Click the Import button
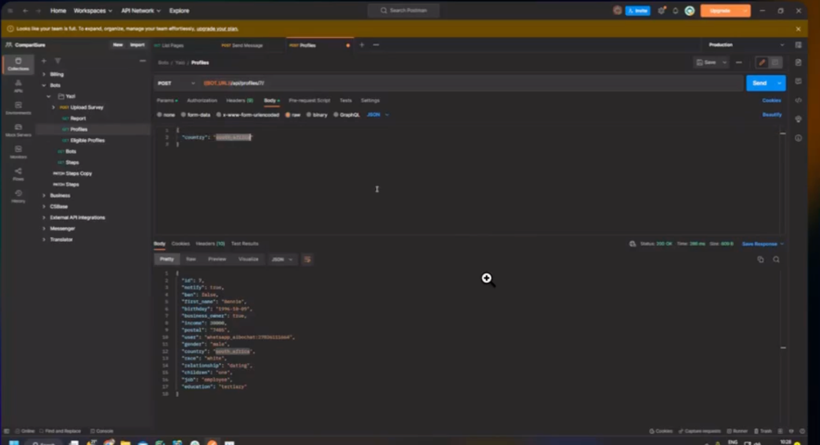Viewport: 820px width, 445px height. click(137, 45)
